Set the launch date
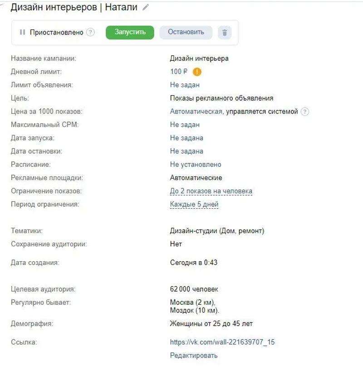Screen dimensions: 363x381 pos(186,138)
